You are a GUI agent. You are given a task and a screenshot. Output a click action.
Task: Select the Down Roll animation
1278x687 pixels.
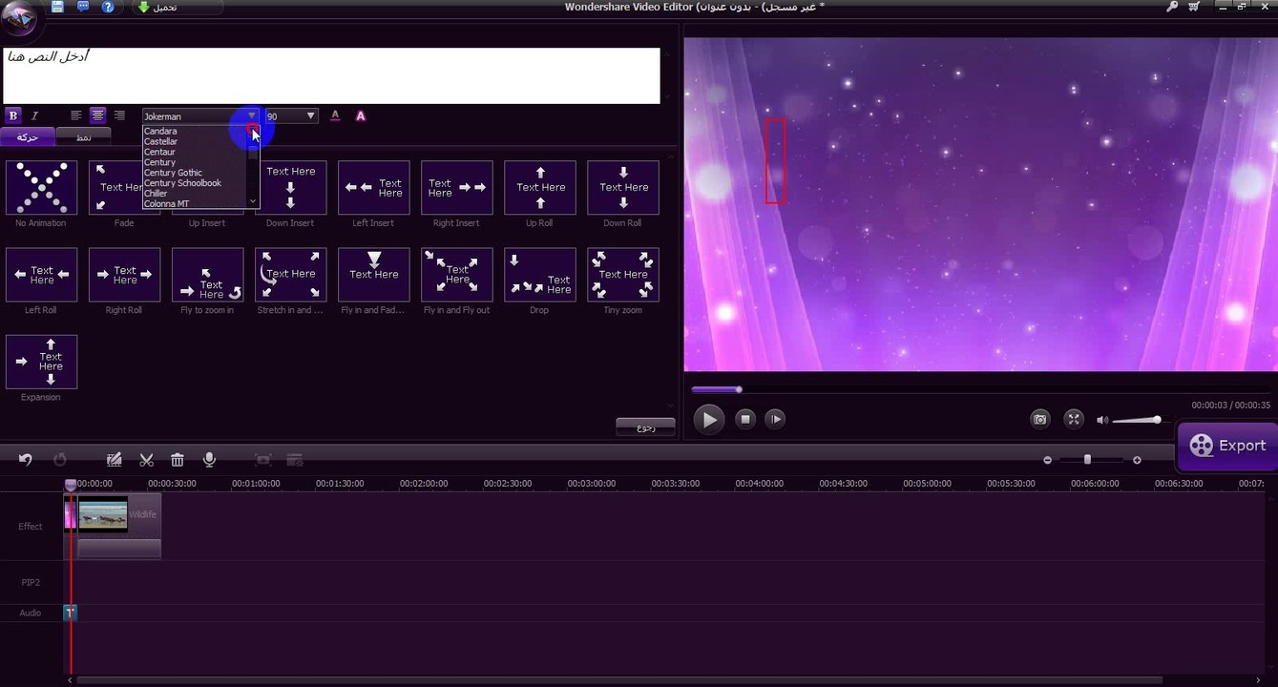(622, 187)
